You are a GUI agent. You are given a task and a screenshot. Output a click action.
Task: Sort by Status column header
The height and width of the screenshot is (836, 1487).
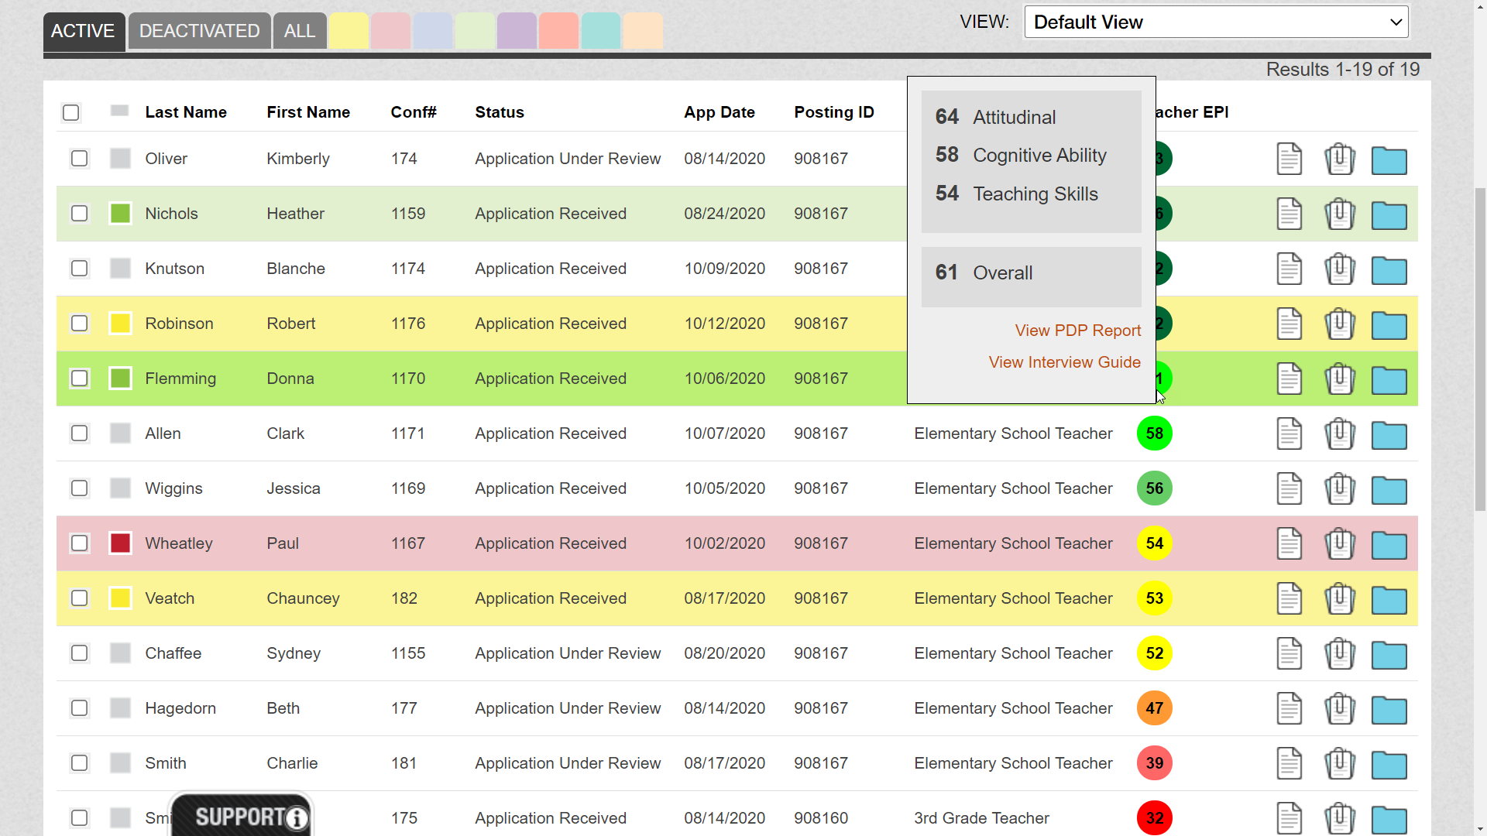[x=500, y=112]
